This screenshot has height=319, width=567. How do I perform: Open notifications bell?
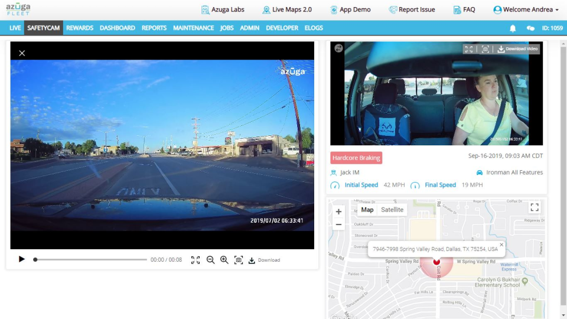(x=513, y=28)
